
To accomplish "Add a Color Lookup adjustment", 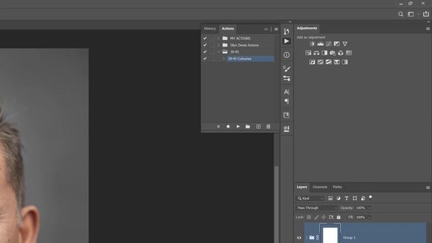I will (x=349, y=53).
